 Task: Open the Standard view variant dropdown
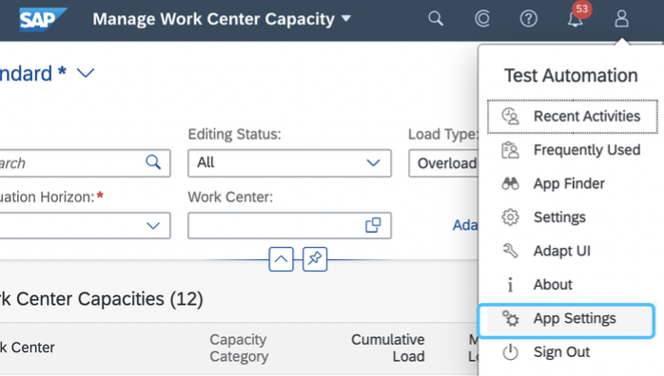pos(86,73)
